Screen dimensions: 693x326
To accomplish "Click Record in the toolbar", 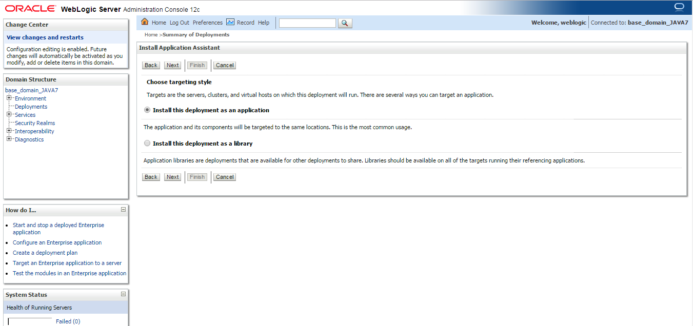I will [x=246, y=23].
